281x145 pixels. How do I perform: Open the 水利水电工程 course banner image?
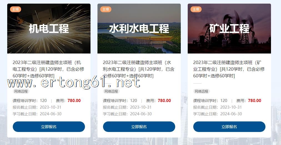click(139, 29)
